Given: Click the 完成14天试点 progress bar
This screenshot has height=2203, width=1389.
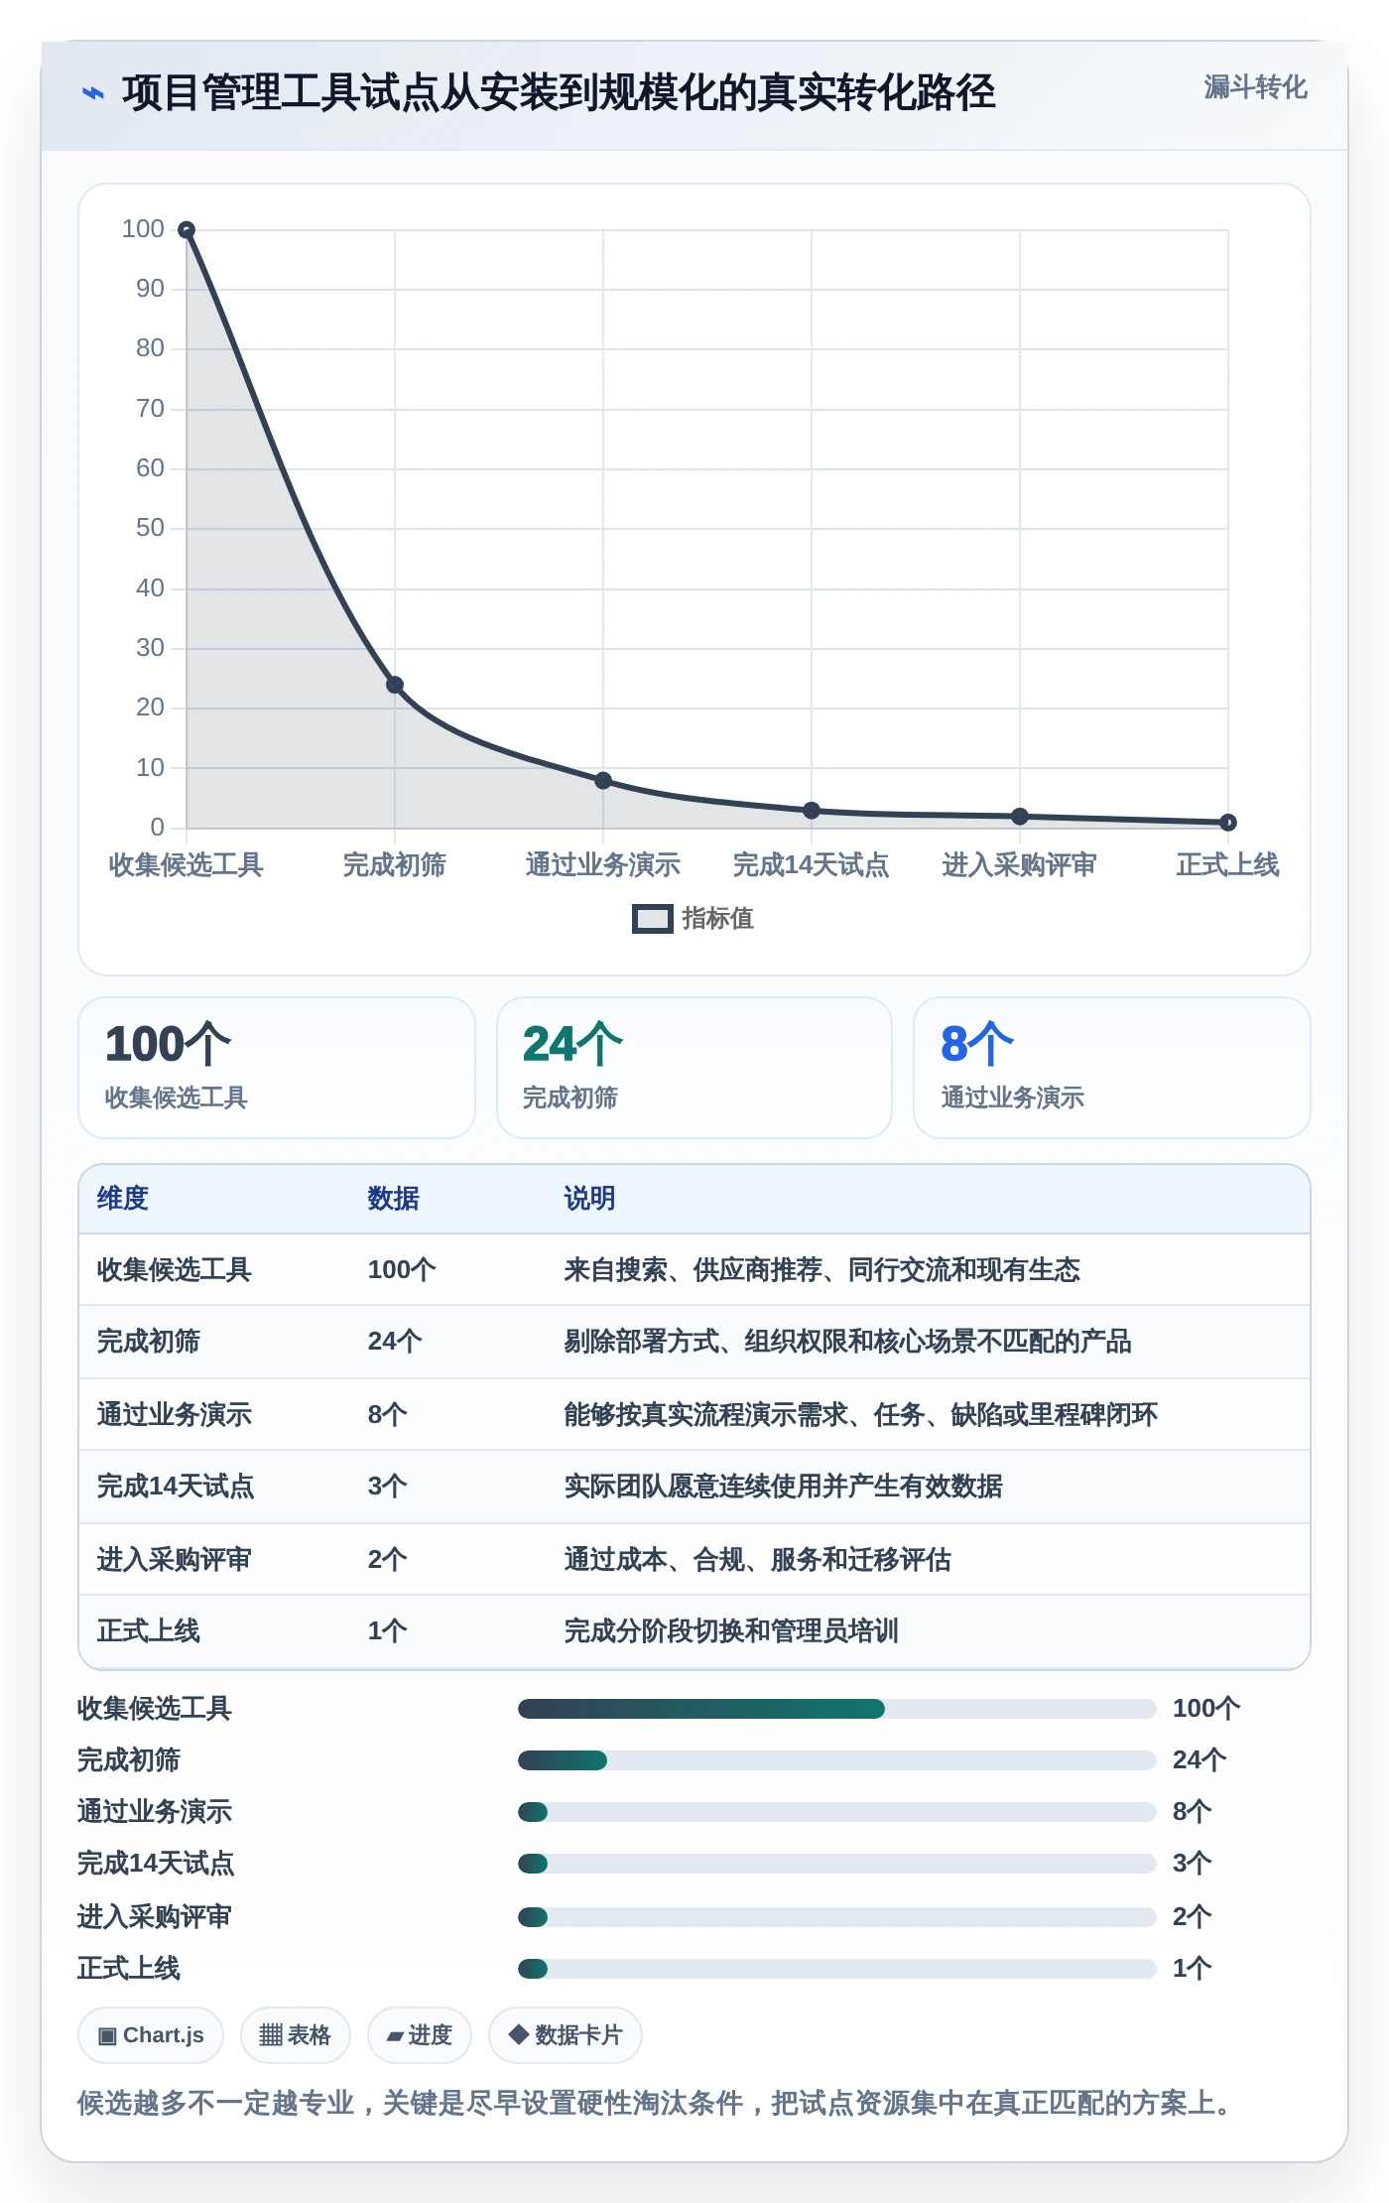Looking at the screenshot, I should click(836, 1864).
